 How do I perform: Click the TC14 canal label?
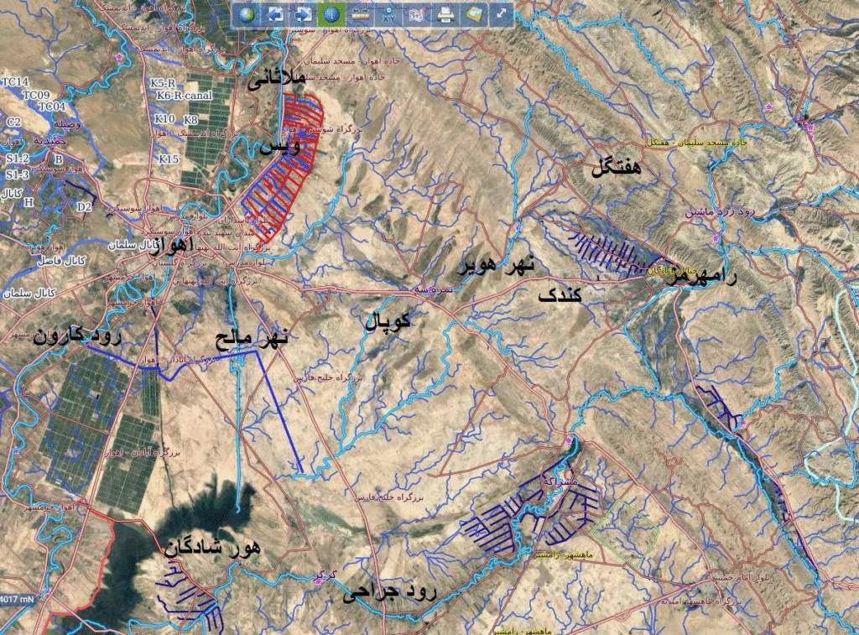(x=16, y=82)
